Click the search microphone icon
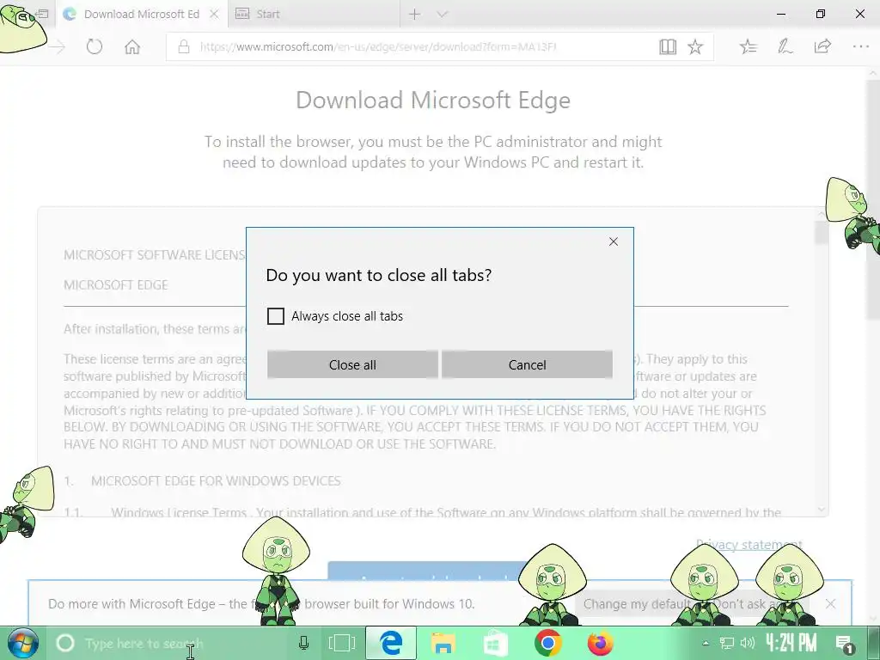Screen dimensions: 880x660 303,643
